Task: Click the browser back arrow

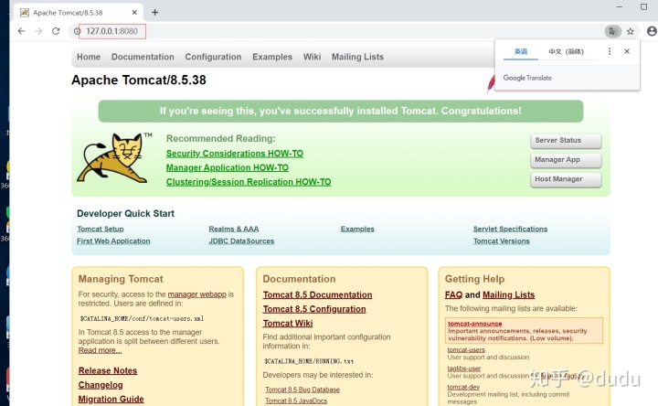Action: [21, 31]
